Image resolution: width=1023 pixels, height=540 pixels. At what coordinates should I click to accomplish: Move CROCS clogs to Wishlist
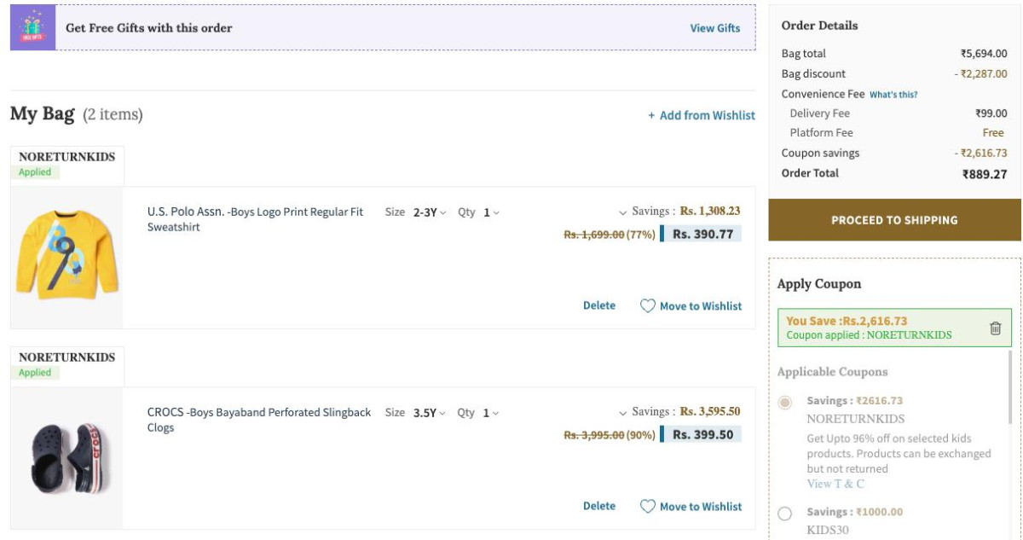pyautogui.click(x=701, y=507)
